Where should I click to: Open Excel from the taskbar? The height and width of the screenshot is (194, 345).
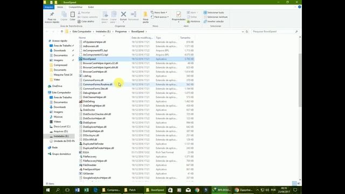pyautogui.click(x=86, y=190)
